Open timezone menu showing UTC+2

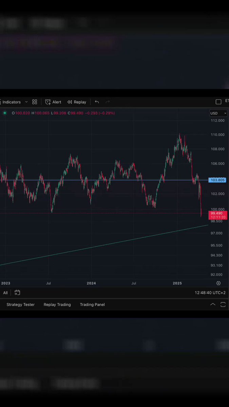210,293
